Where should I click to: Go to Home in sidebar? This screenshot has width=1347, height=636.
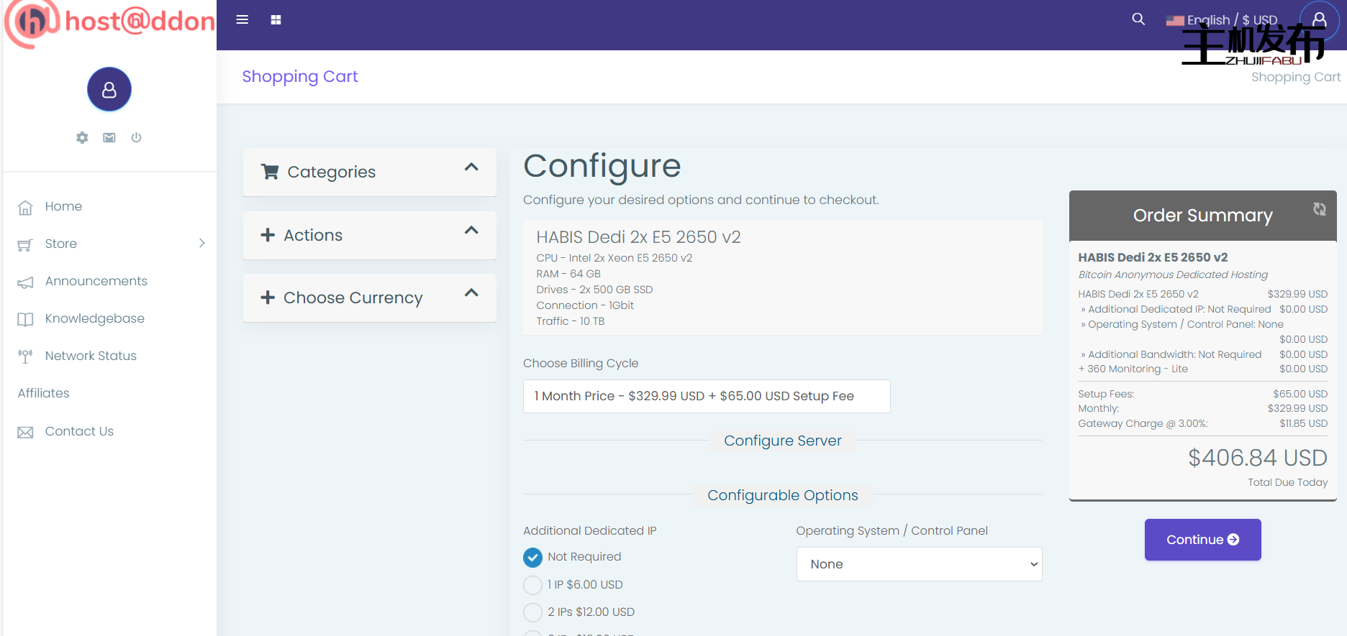(63, 206)
